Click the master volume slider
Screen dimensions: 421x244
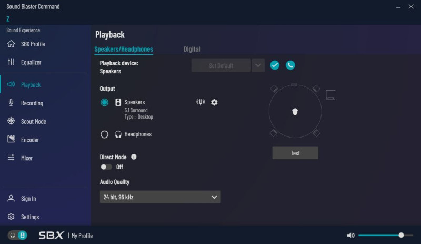pos(386,235)
